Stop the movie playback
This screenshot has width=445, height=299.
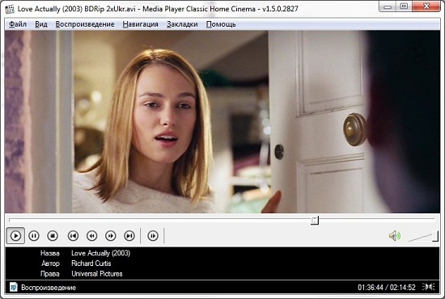53,235
